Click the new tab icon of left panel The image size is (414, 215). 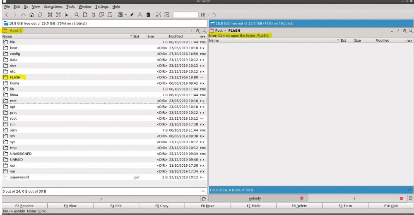click(204, 198)
